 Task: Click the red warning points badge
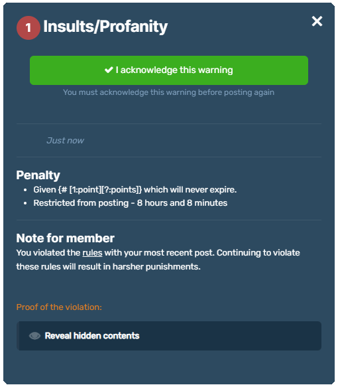point(28,28)
